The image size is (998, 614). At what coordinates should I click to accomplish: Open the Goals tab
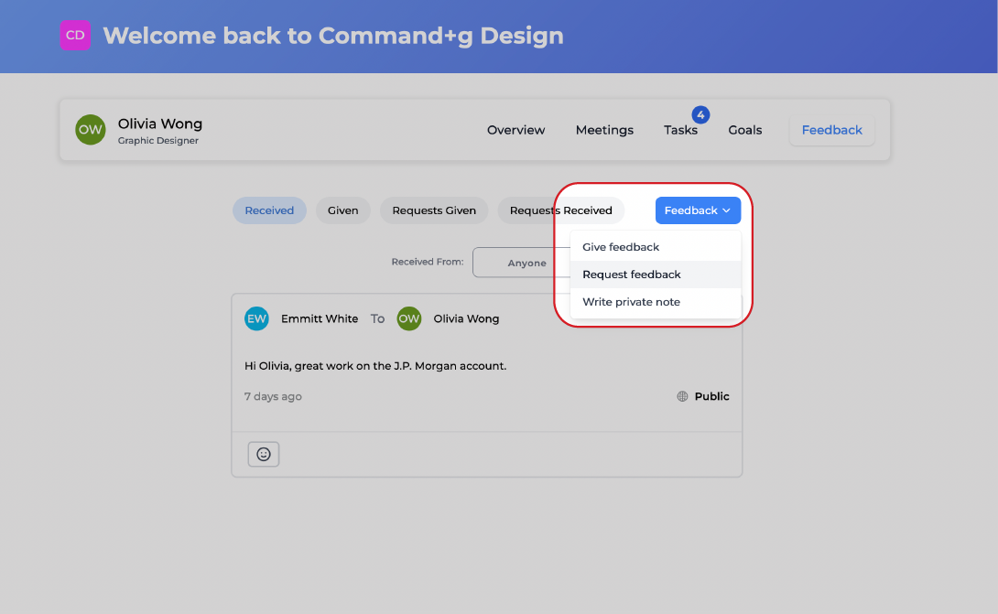pyautogui.click(x=745, y=130)
